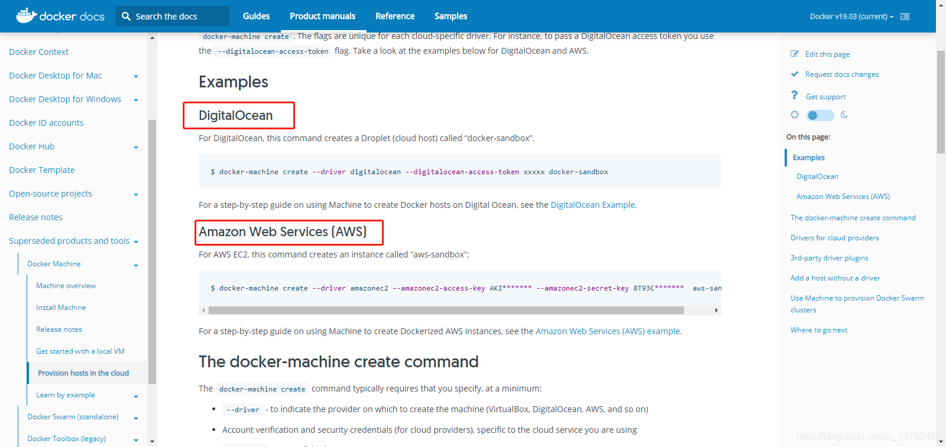
Task: Open Amazon Web Services (AWS) example link
Action: (x=608, y=331)
